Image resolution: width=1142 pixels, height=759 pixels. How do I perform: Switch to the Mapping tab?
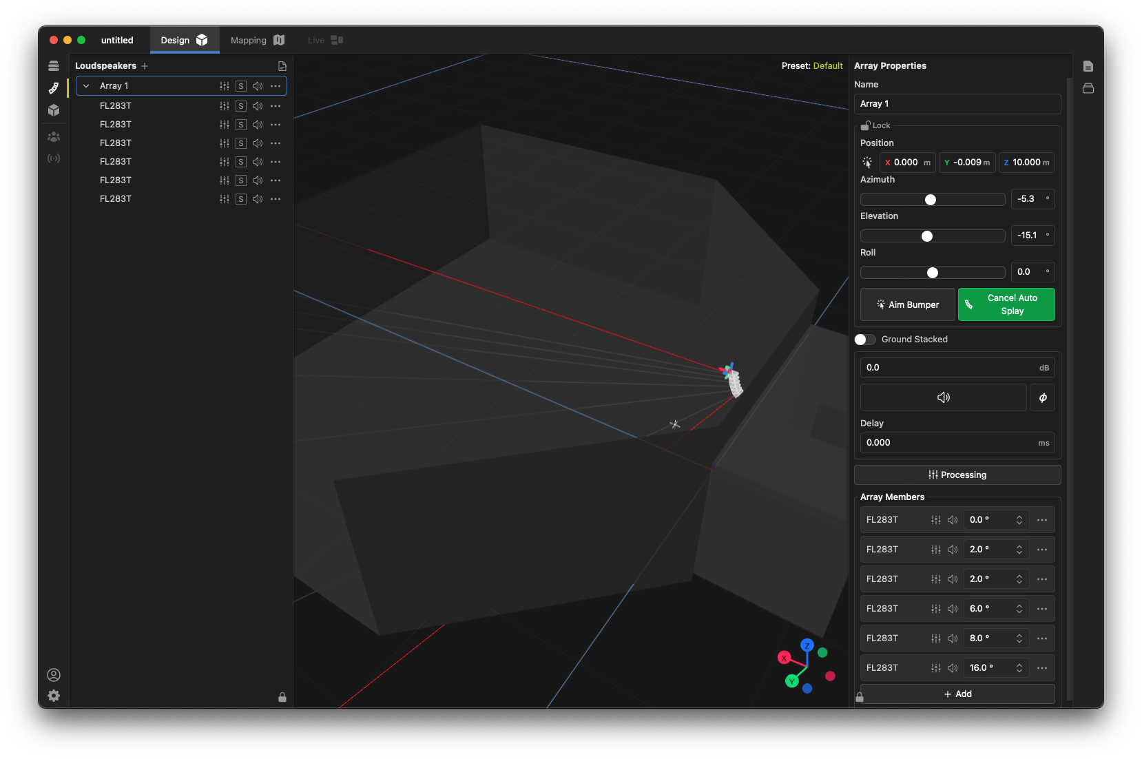[x=257, y=41]
